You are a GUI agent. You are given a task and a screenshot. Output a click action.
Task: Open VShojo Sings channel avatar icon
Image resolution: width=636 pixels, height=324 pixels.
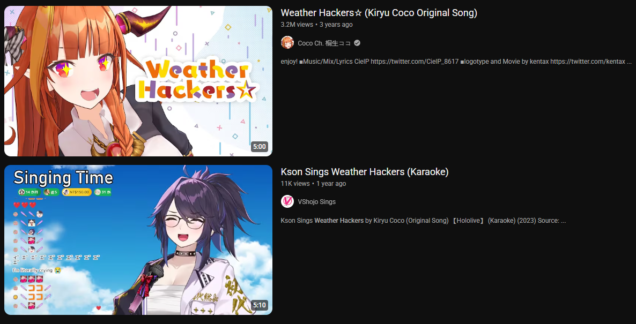tap(287, 202)
